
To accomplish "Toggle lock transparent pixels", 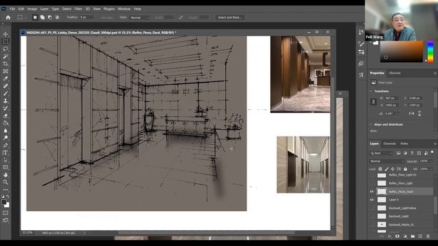I will point(381,169).
